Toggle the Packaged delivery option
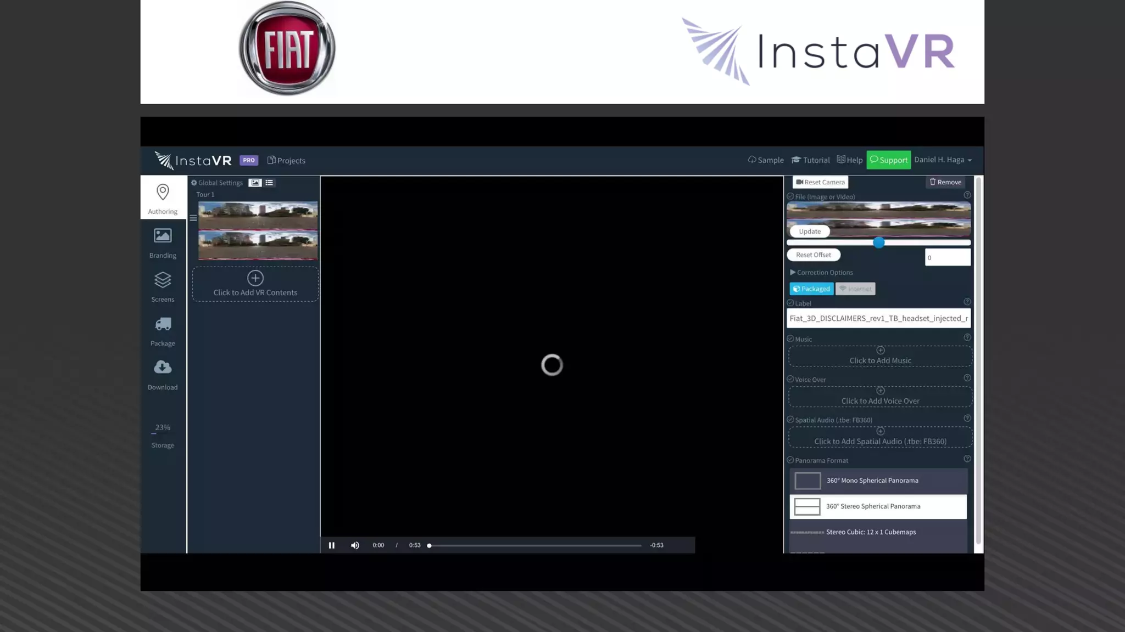The image size is (1125, 632). point(811,289)
